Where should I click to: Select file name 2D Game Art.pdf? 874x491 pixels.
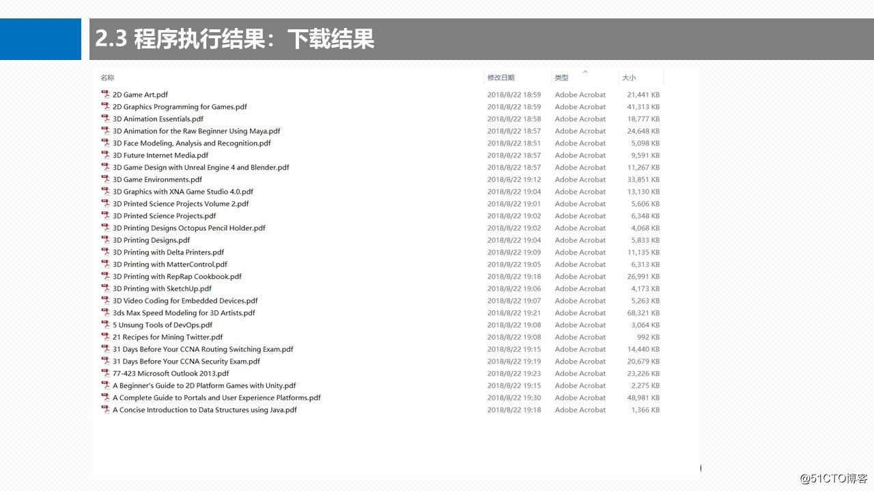coord(140,95)
